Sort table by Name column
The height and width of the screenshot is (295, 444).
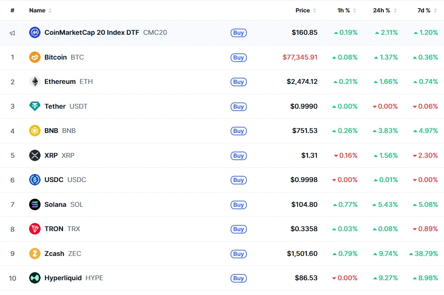(40, 10)
